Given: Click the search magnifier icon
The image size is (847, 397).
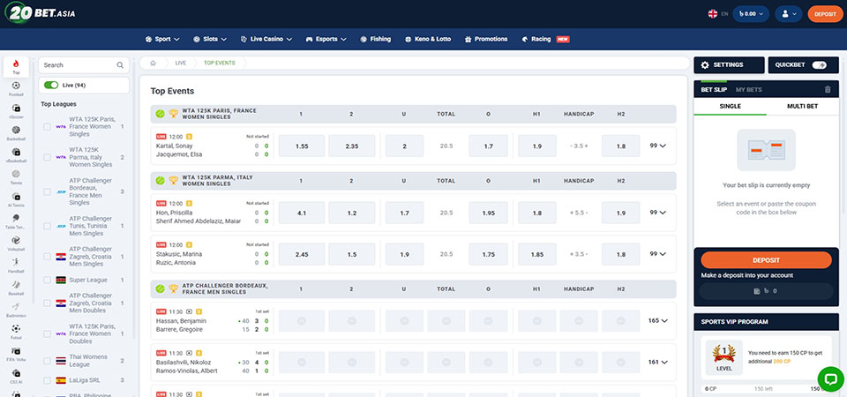Looking at the screenshot, I should coord(120,64).
